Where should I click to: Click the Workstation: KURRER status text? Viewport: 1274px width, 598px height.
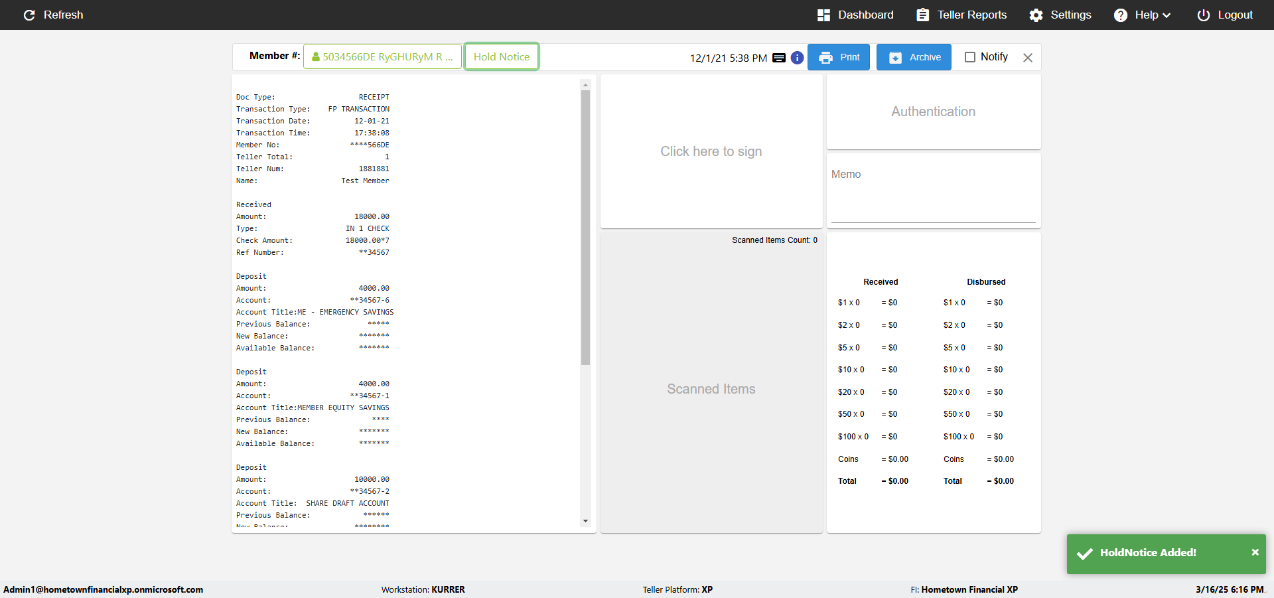[423, 589]
